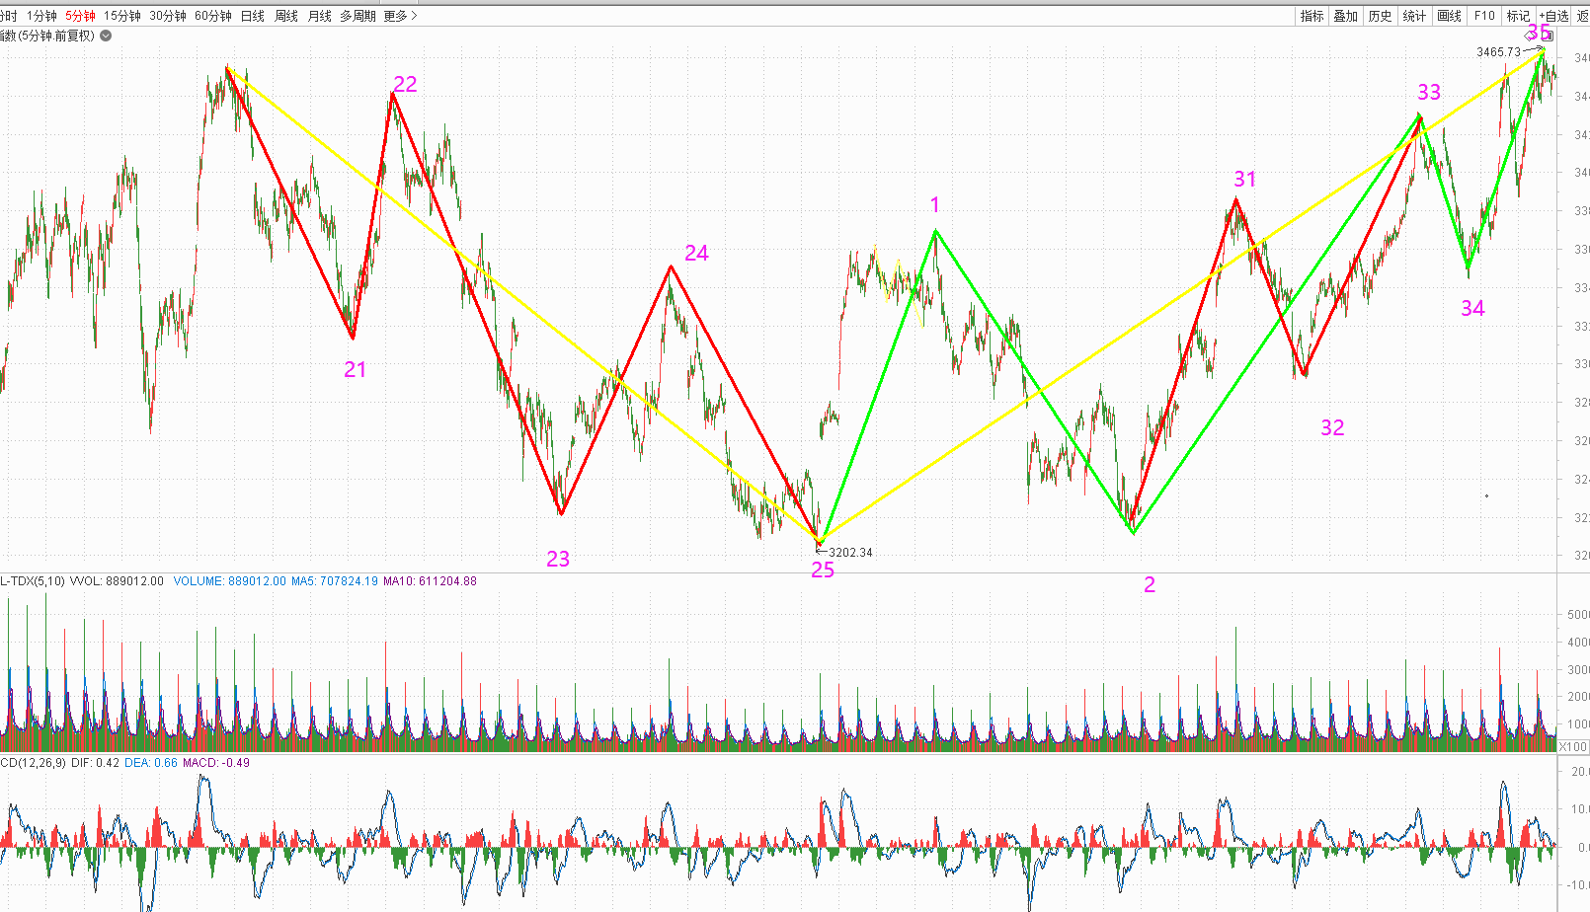The width and height of the screenshot is (1590, 912).
Task: Select the 60分钟 period tab
Action: click(x=213, y=16)
